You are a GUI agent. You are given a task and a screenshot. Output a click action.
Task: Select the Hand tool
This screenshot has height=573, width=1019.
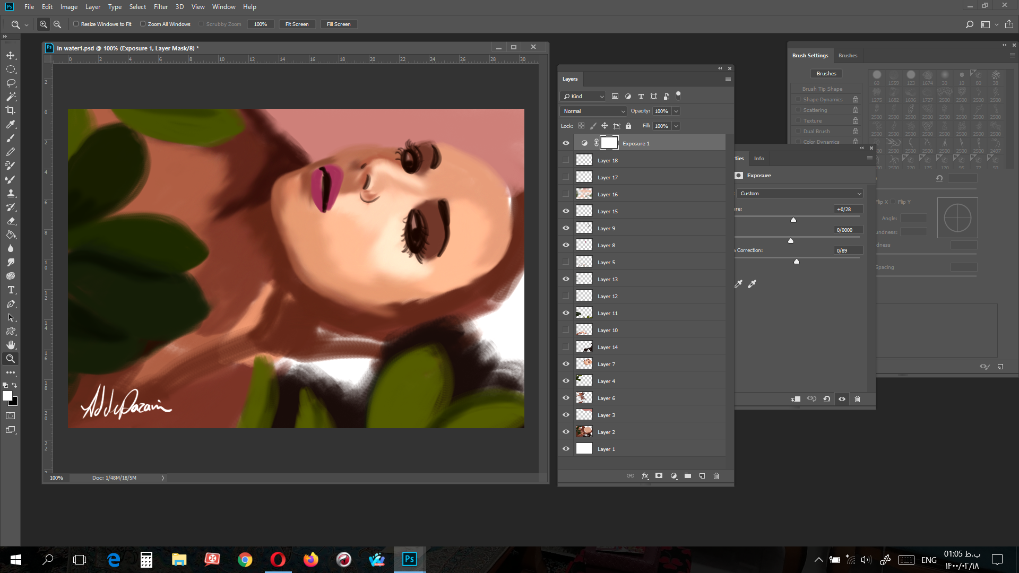pyautogui.click(x=11, y=345)
